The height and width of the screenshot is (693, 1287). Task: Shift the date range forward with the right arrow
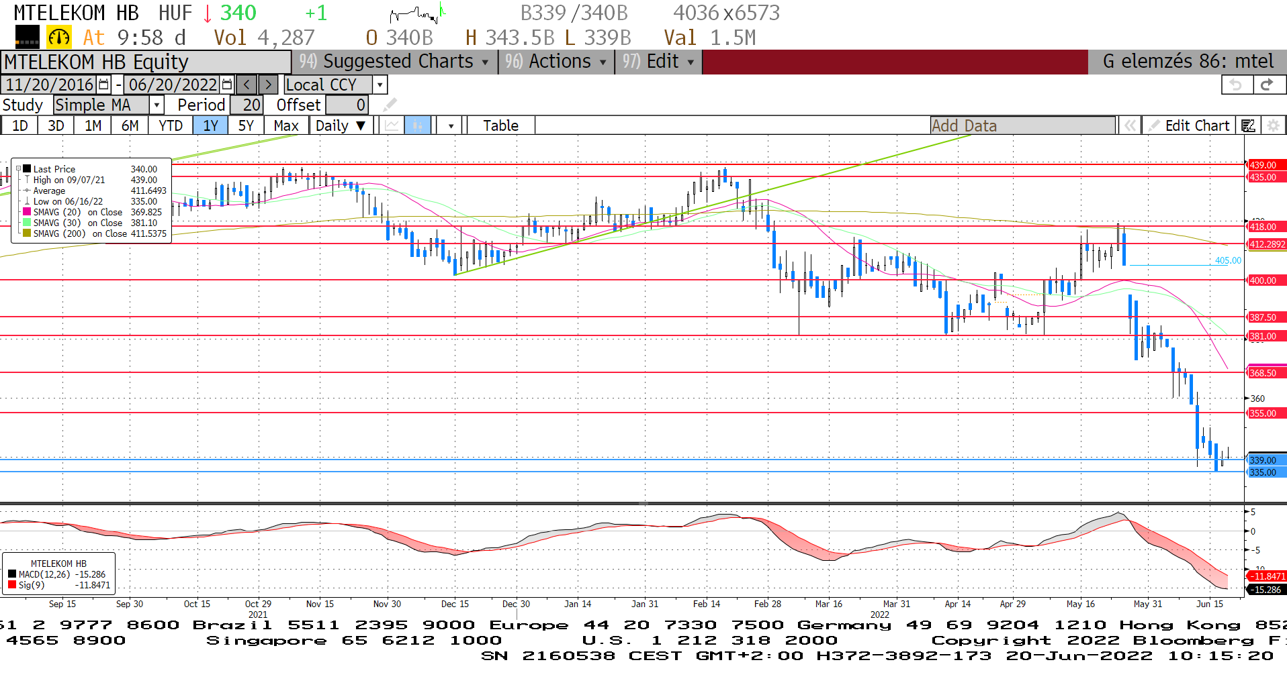click(268, 85)
